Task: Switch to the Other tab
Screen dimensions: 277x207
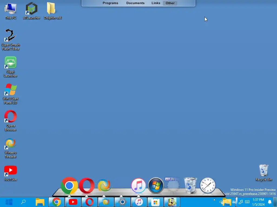Action: coord(170,3)
